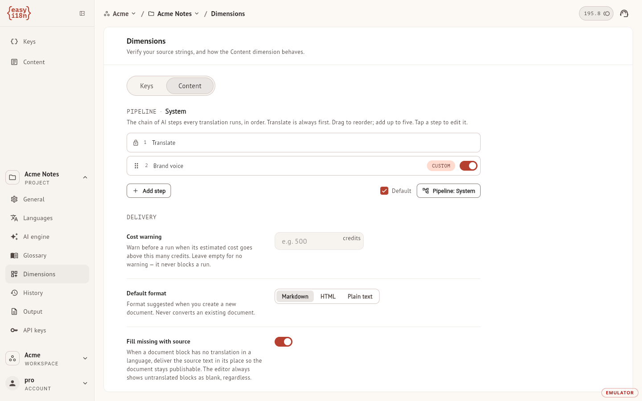Open the AI engine sparkle icon

pyautogui.click(x=14, y=237)
